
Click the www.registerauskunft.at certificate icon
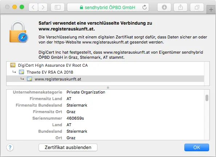click(x=29, y=79)
